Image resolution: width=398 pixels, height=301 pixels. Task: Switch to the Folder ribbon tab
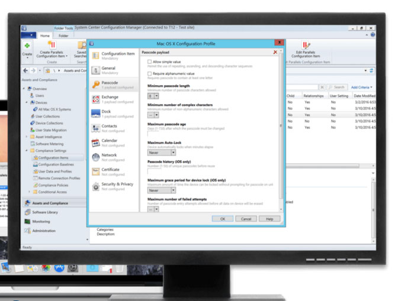click(x=63, y=35)
